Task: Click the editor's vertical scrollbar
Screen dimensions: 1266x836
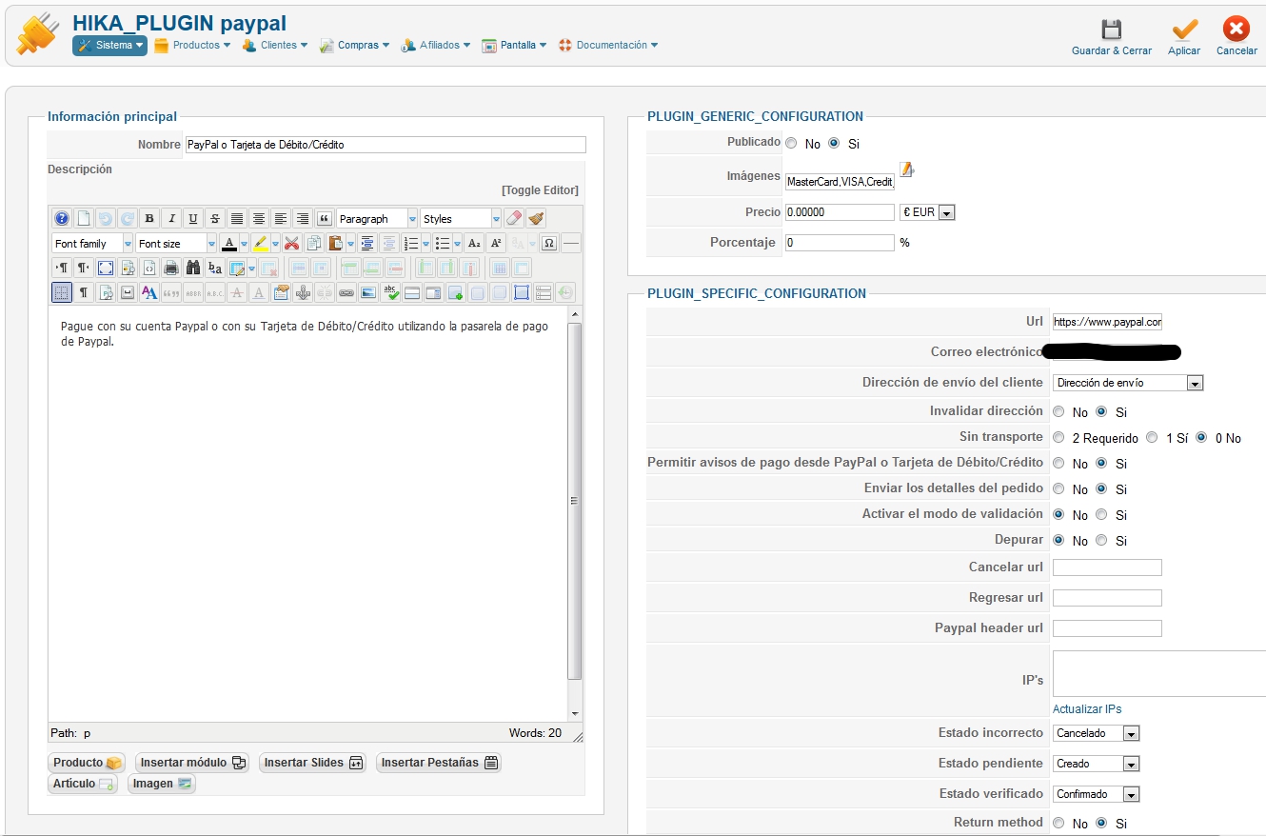Action: [x=574, y=514]
